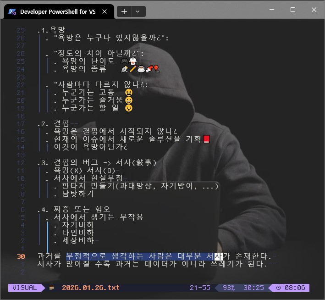This screenshot has height=300, width=325.
Task: Open a new terminal tab with plus button
Action: (x=124, y=11)
